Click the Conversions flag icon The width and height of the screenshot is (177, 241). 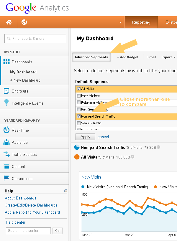6,178
